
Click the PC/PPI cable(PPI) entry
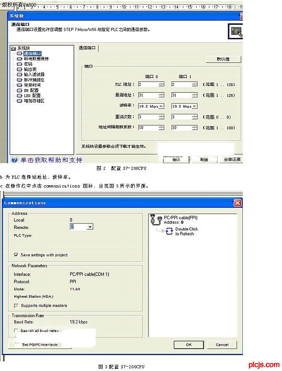pyautogui.click(x=181, y=217)
